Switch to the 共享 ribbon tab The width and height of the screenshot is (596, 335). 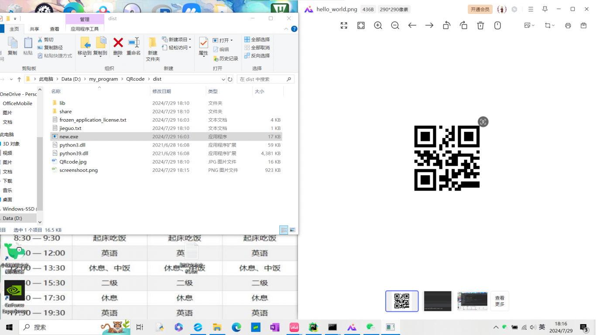tap(34, 29)
